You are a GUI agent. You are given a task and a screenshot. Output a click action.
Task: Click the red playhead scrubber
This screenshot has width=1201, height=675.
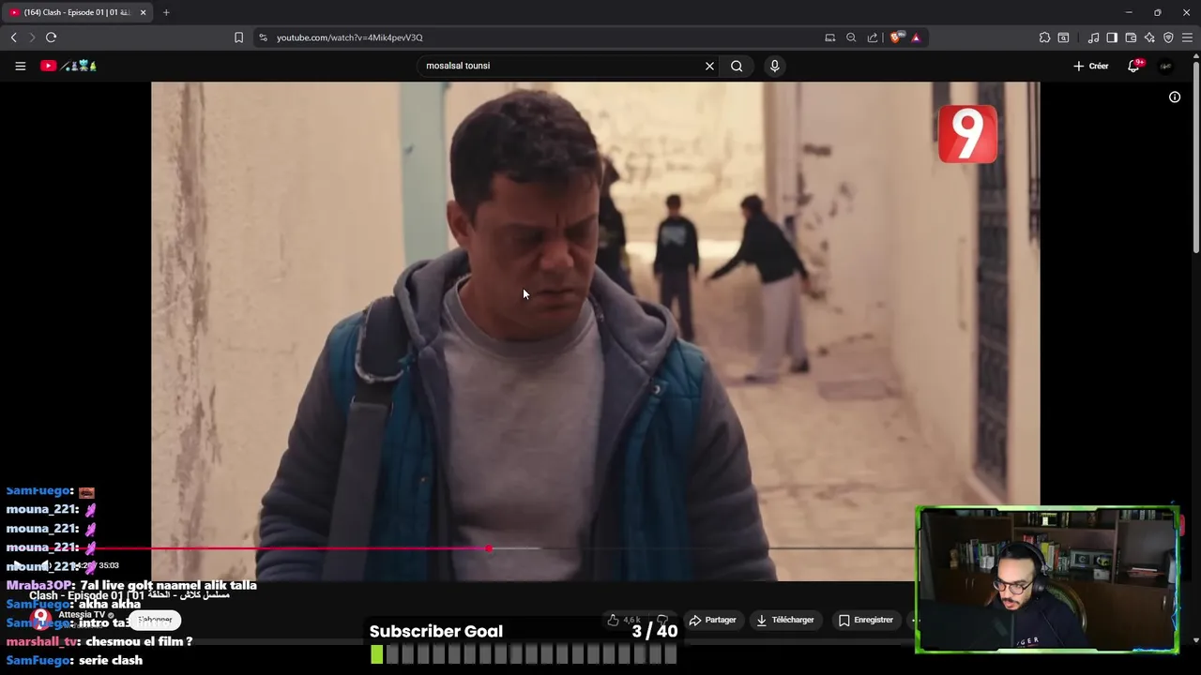[489, 548]
